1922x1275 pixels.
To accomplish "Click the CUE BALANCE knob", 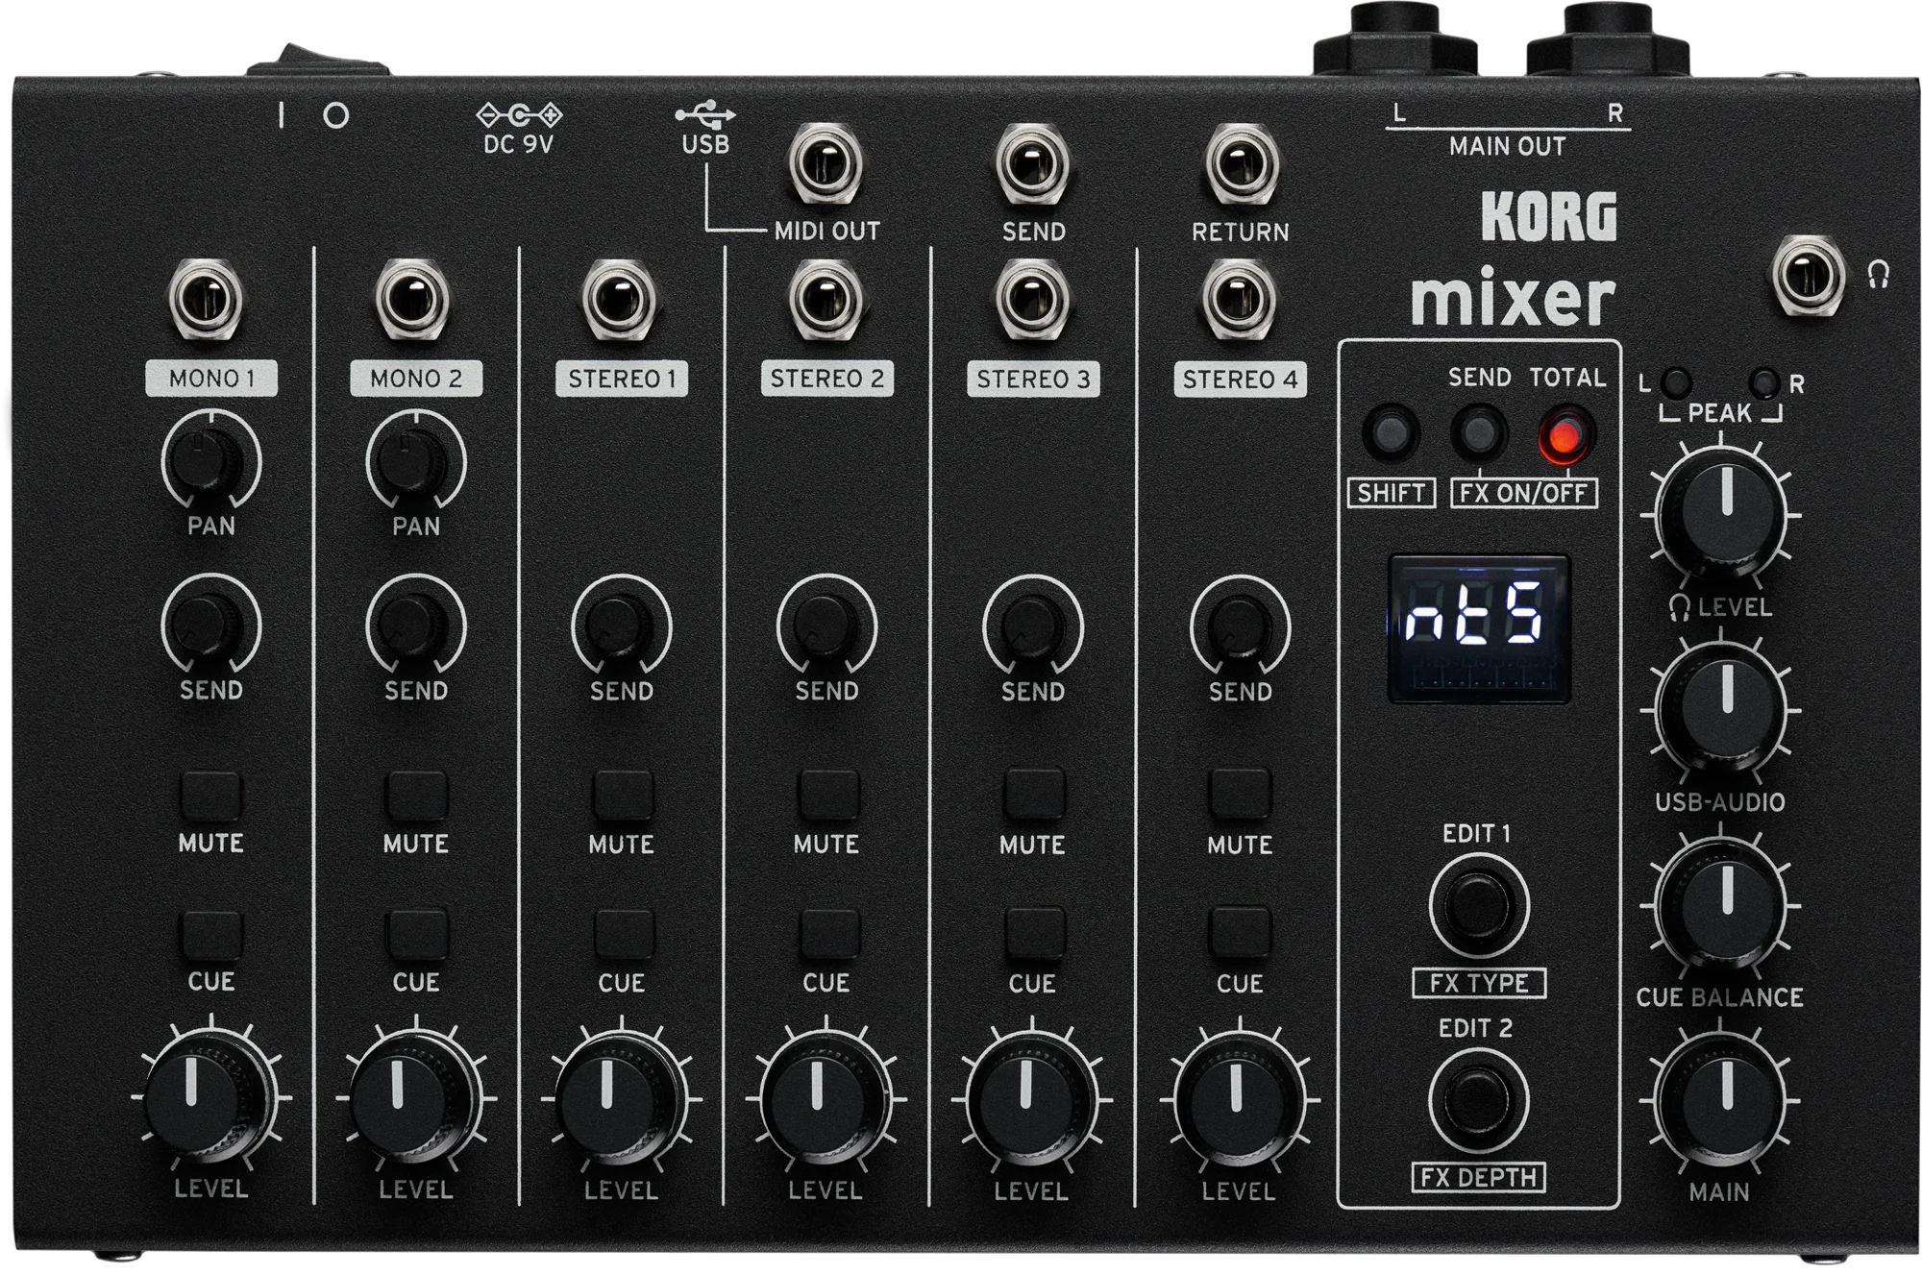I will (1721, 904).
